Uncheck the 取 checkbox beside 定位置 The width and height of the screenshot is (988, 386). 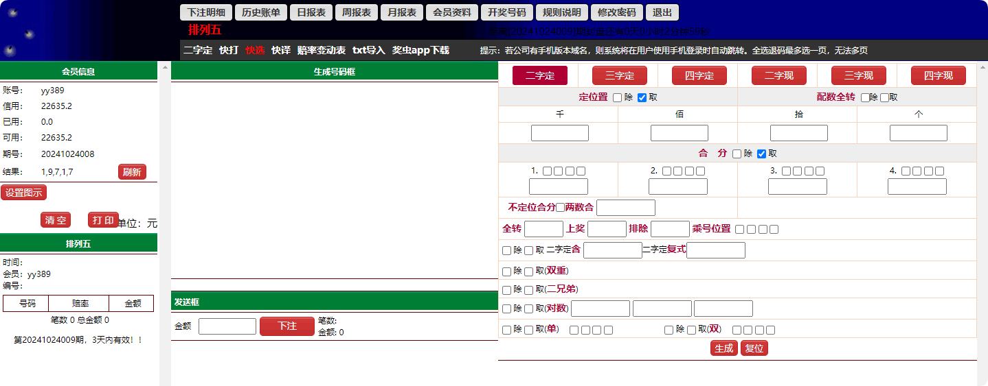tap(642, 97)
